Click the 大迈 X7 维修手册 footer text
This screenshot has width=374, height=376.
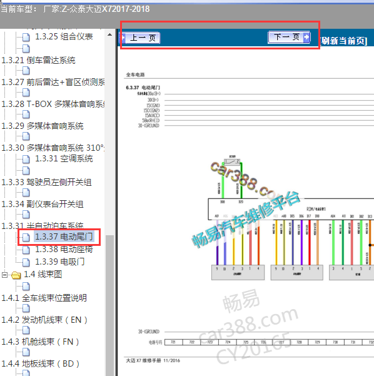coord(153,360)
